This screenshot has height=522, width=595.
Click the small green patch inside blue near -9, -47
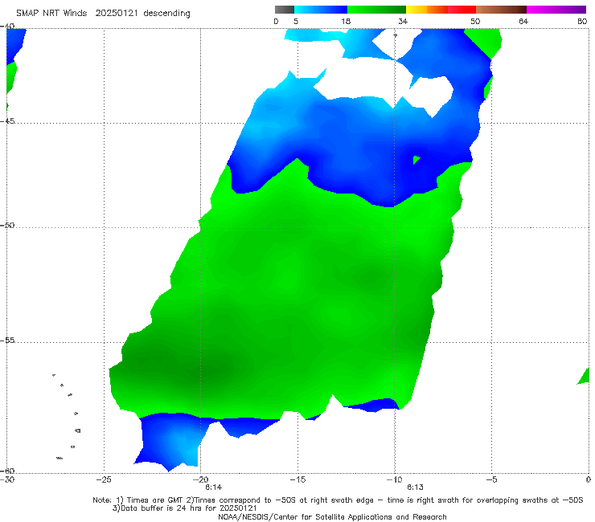tap(416, 160)
